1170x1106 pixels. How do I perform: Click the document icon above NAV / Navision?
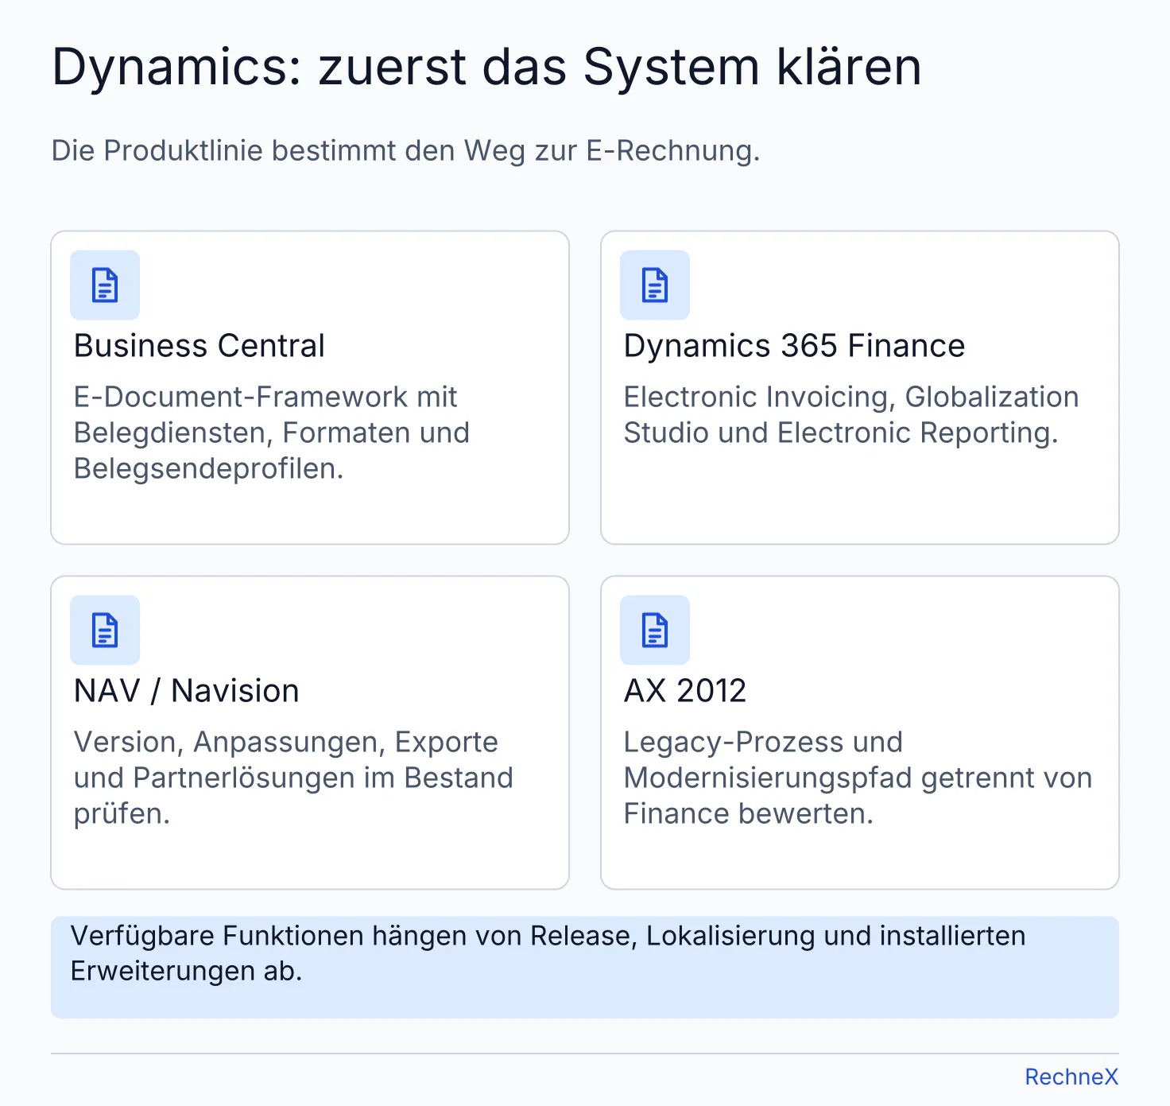pyautogui.click(x=105, y=631)
